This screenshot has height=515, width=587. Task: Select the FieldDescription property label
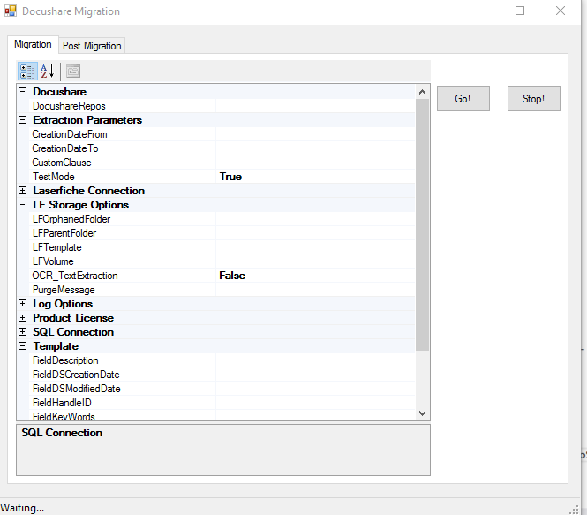tap(65, 360)
